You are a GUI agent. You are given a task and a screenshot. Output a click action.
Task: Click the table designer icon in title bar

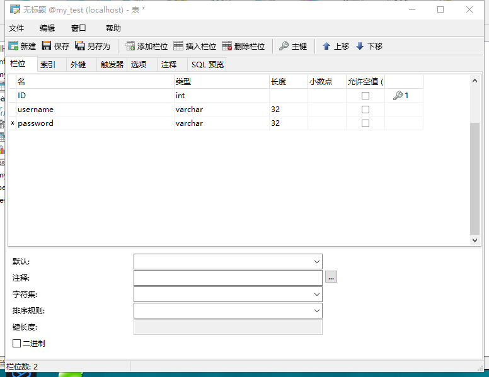(x=15, y=9)
